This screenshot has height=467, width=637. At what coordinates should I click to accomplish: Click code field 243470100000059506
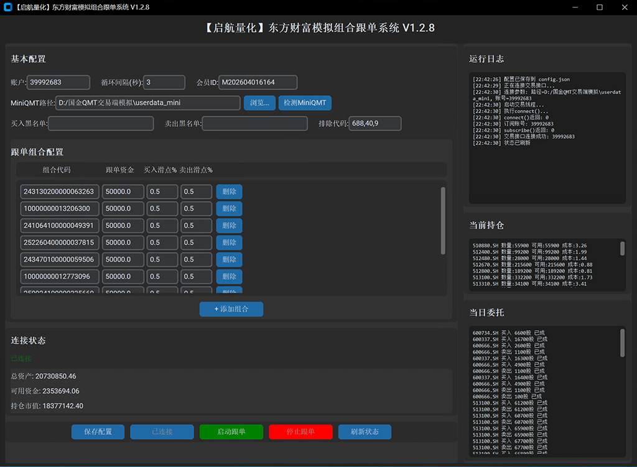[x=60, y=259]
